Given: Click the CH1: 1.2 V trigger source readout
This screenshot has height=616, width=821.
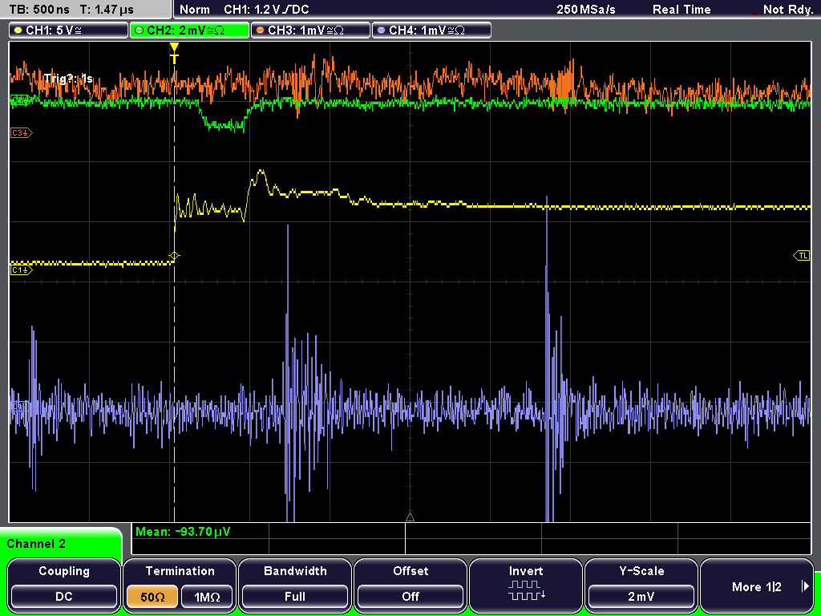Looking at the screenshot, I should pyautogui.click(x=266, y=10).
